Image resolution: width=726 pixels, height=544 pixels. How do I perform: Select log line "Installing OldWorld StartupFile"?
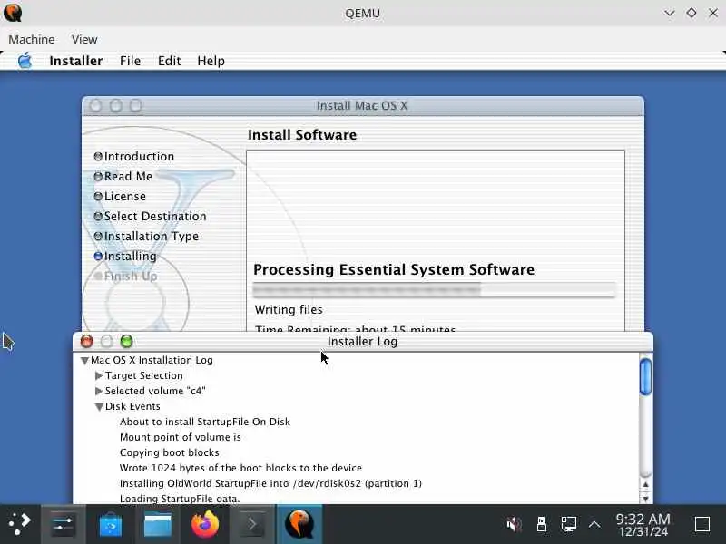pos(270,483)
